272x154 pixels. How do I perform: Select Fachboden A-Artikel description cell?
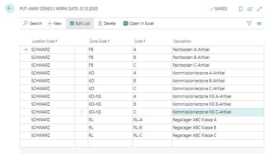[x=218, y=50]
